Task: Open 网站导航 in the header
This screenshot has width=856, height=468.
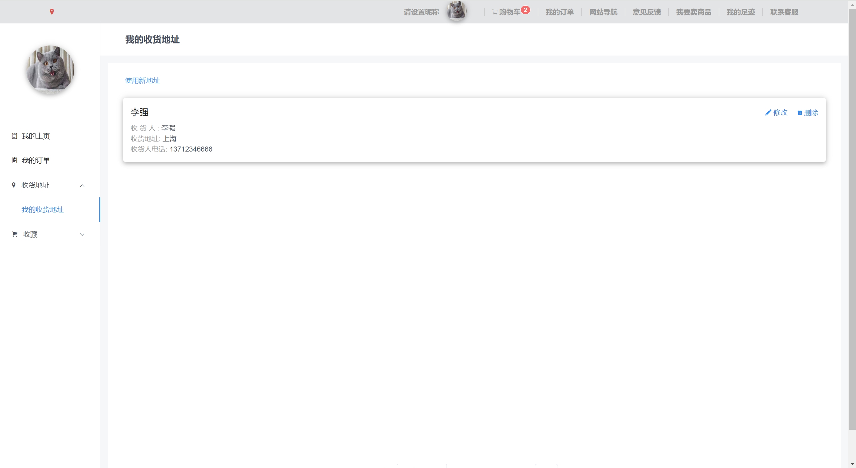Action: [603, 12]
